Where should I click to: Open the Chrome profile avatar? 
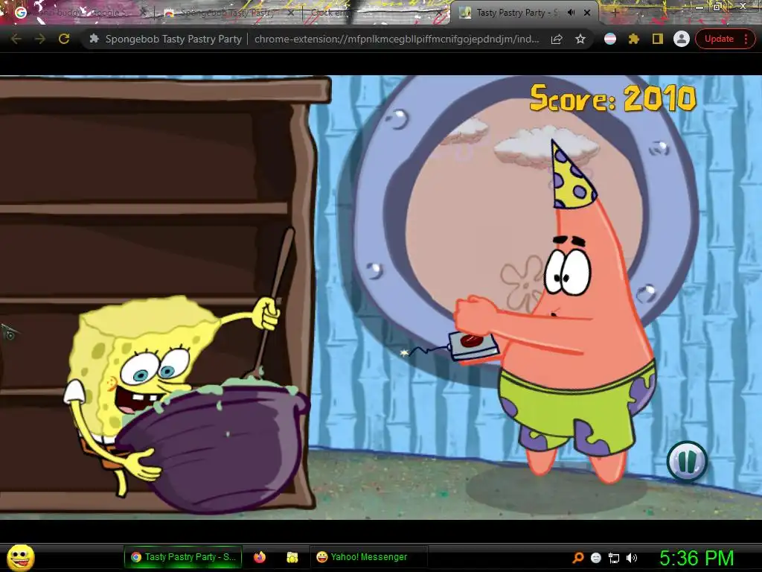coord(682,39)
